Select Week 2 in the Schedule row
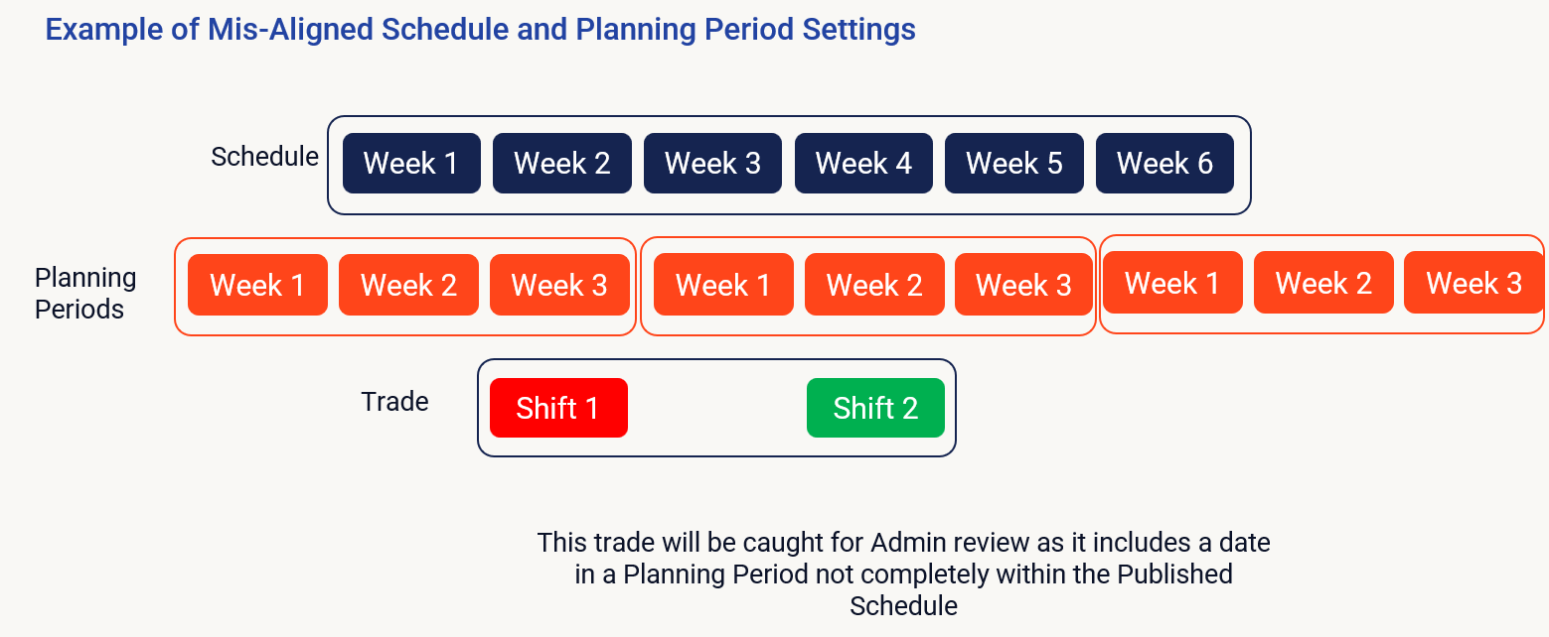Viewport: 1549px width, 637px height. pyautogui.click(x=561, y=163)
